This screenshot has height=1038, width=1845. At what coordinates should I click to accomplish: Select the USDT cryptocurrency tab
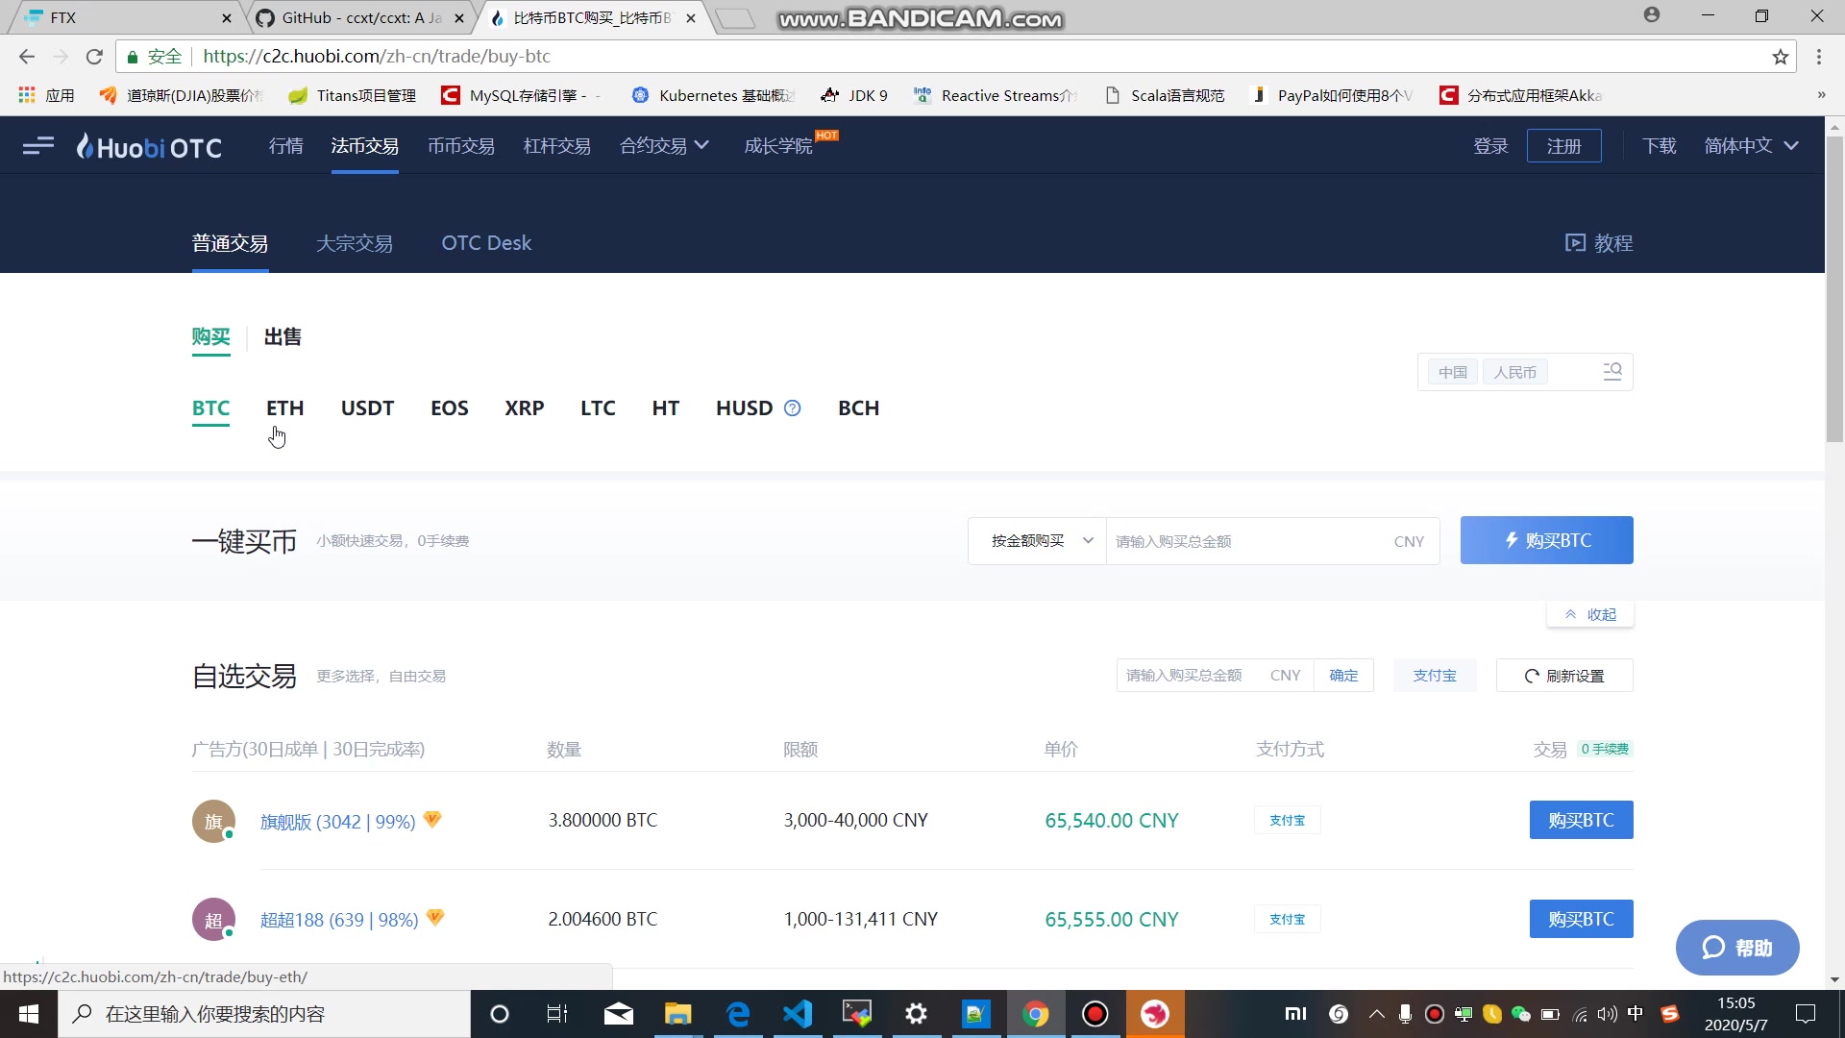[366, 408]
